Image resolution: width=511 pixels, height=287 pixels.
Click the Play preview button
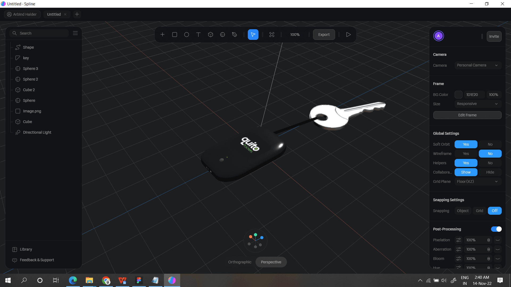(348, 35)
